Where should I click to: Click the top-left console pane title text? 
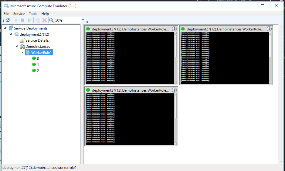click(130, 29)
